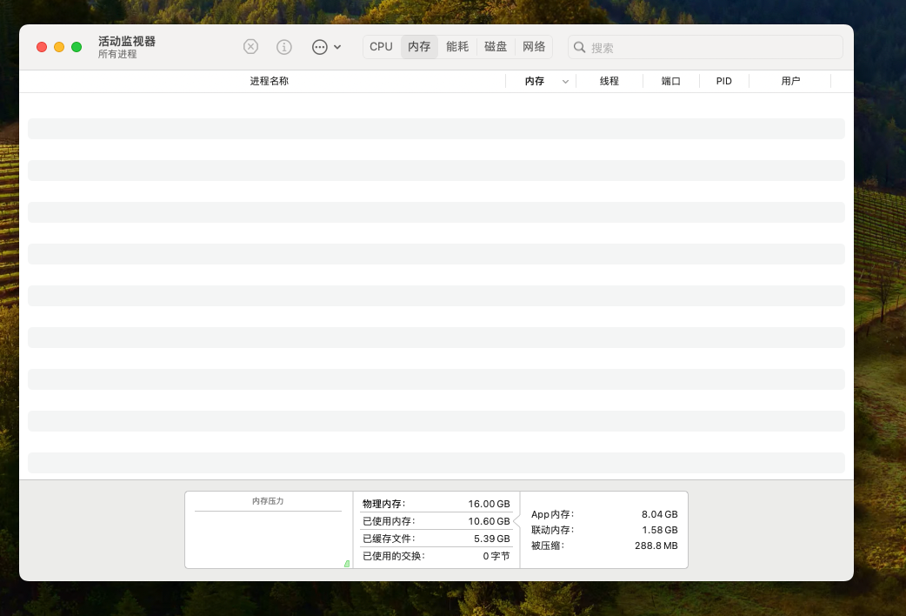Show the 网络 tab
Viewport: 906px width, 616px height.
pos(534,47)
